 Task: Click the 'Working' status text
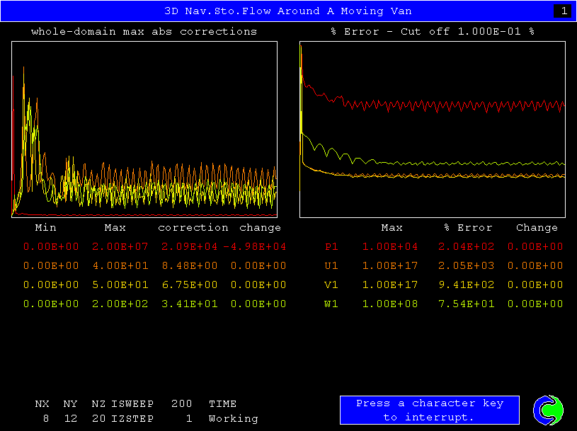pos(234,419)
